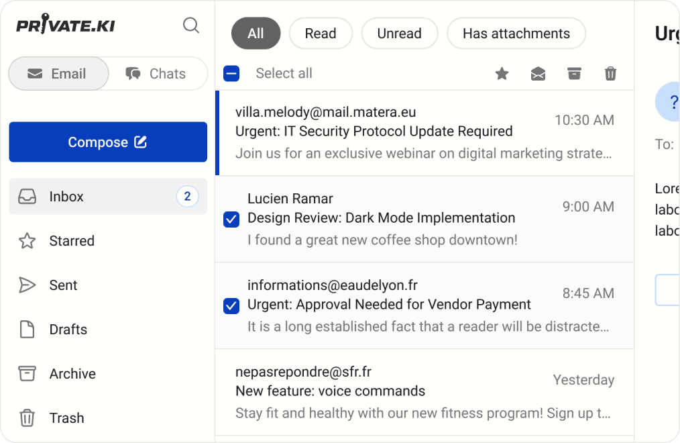The width and height of the screenshot is (680, 443).
Task: Filter emails with Has attachments
Action: click(516, 34)
